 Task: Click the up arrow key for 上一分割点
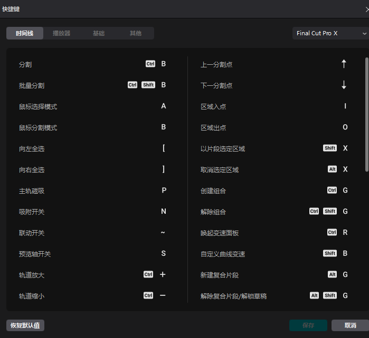coord(344,64)
